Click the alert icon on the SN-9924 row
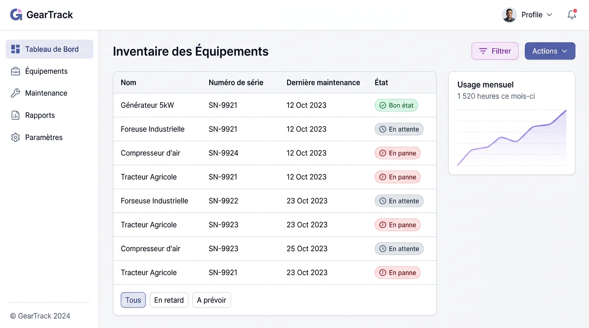 (383, 153)
